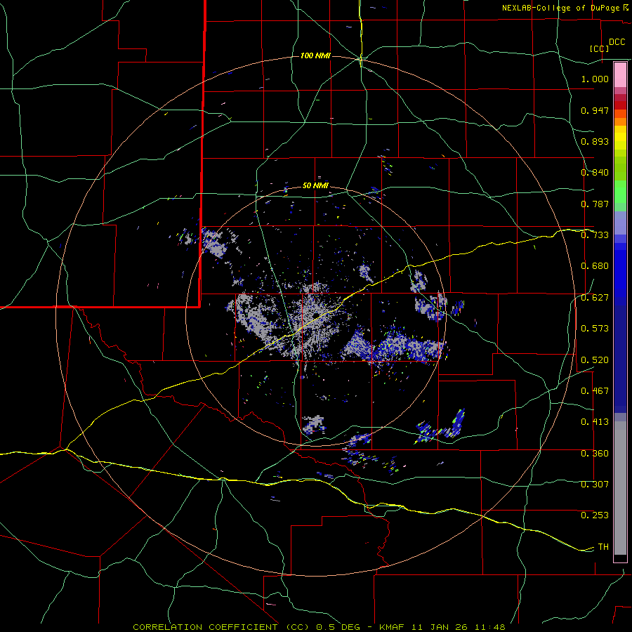
Task: Pick the pink swatch at 1.000
Action: pyautogui.click(x=620, y=75)
